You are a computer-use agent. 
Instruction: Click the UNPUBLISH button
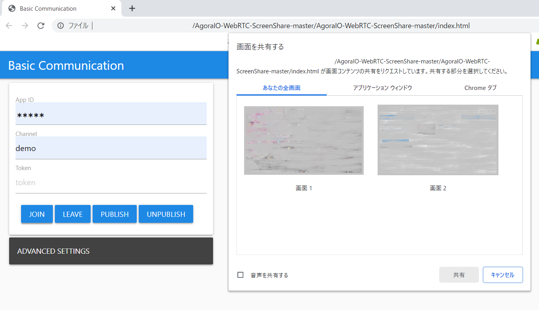point(166,214)
